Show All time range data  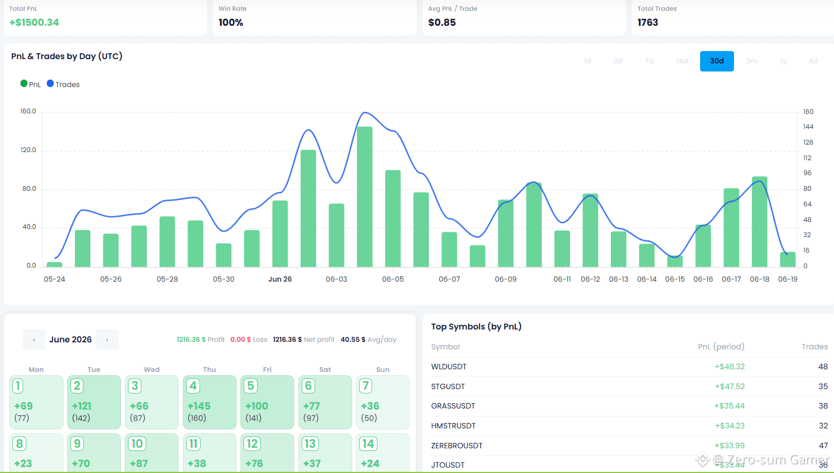coord(813,61)
